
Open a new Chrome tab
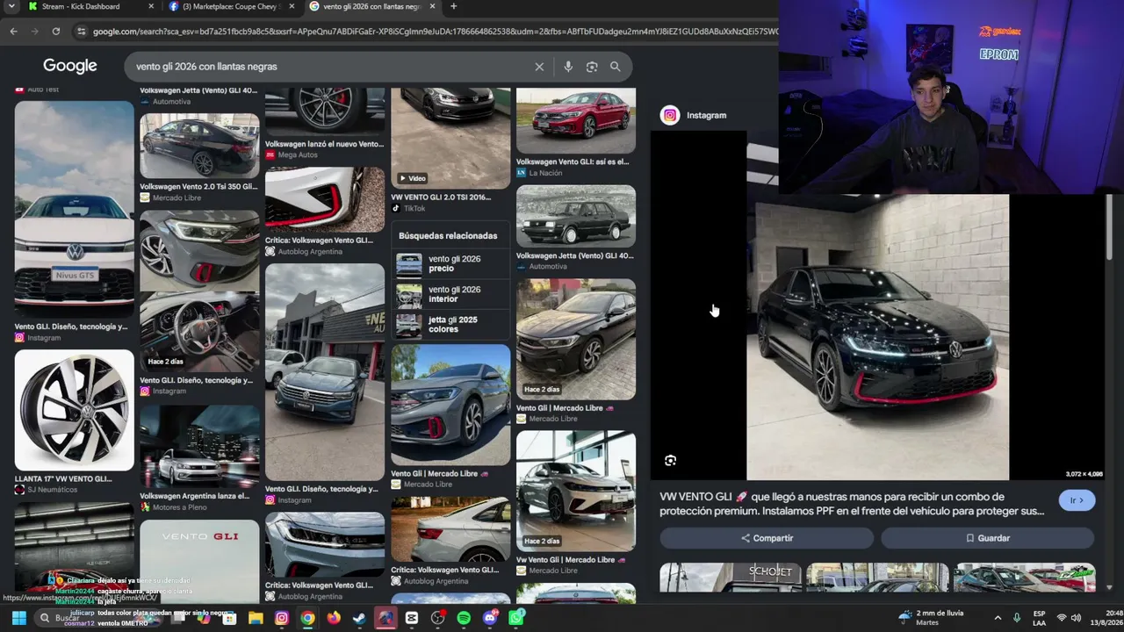[453, 6]
